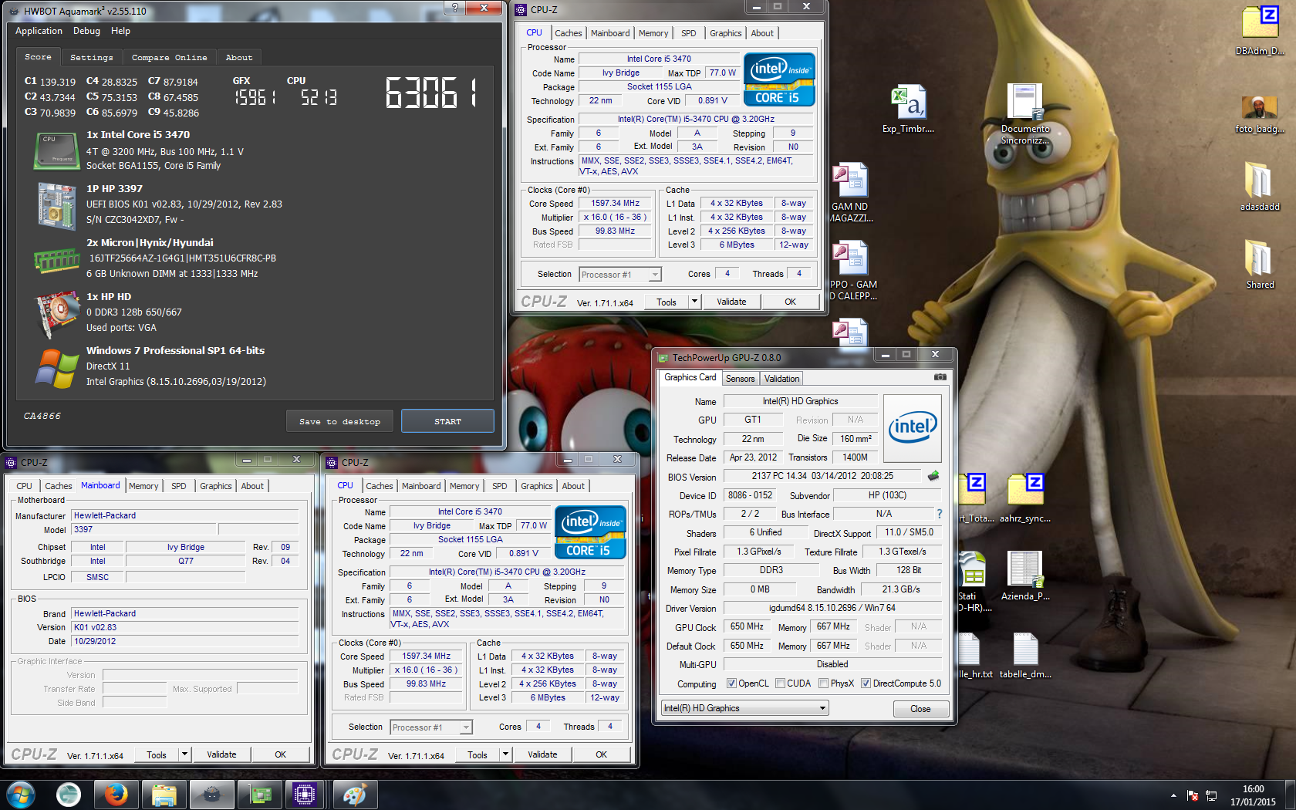The image size is (1296, 810).
Task: Open the foto_badg desktop image
Action: [1260, 114]
